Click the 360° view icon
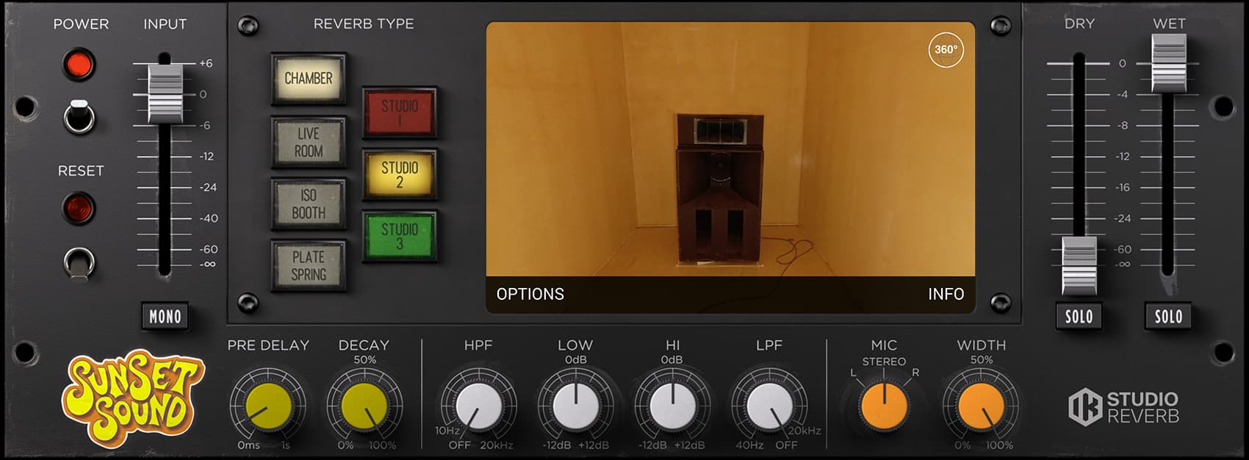Image resolution: width=1249 pixels, height=460 pixels. click(946, 50)
